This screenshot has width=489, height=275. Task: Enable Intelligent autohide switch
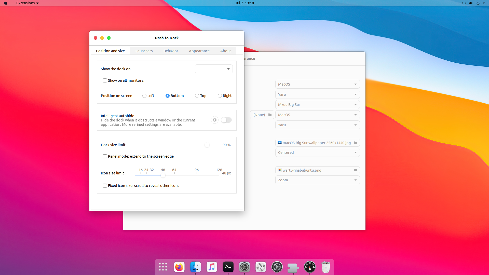(226, 120)
